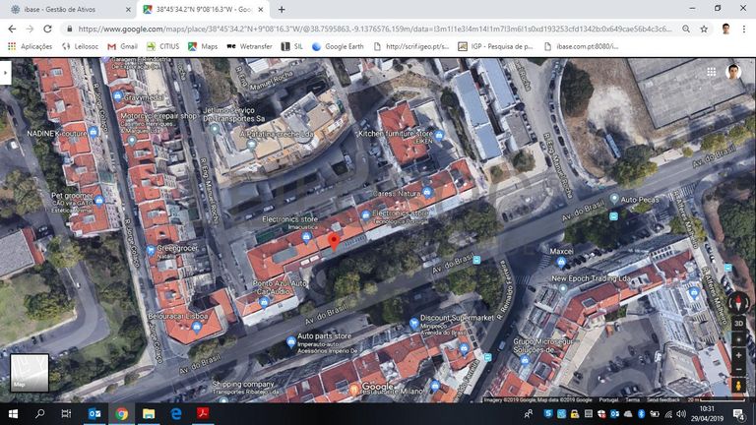
Task: Select the bus stop below Auto Peças
Action: 613,216
